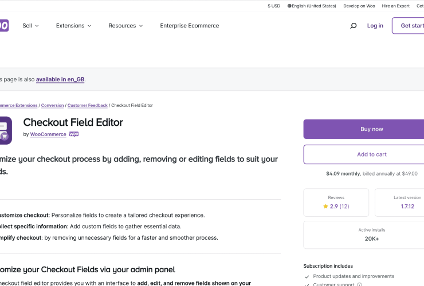Click the globe language icon
424x286 pixels.
pos(289,6)
